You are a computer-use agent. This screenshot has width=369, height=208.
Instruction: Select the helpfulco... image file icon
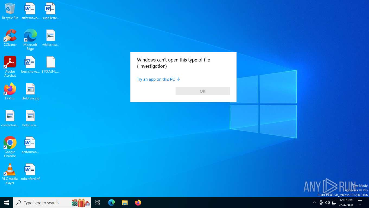(x=30, y=118)
